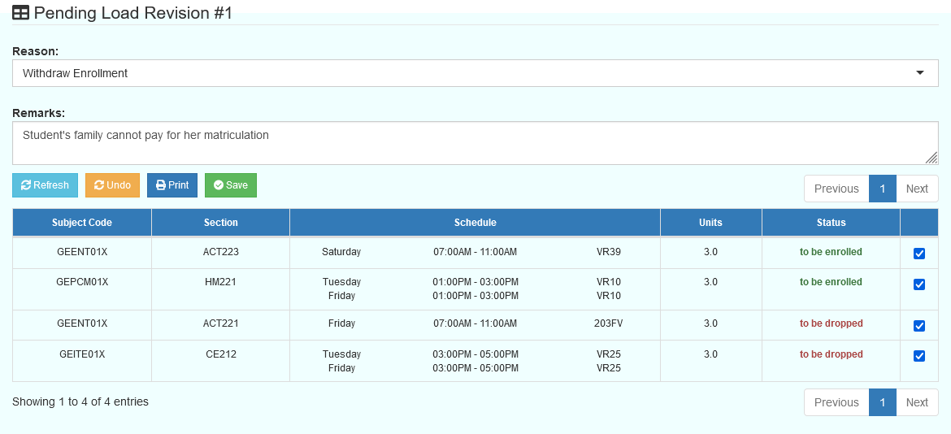Toggle the checkbox for GEITE01X row
Viewport: 951px width, 434px height.
point(918,357)
